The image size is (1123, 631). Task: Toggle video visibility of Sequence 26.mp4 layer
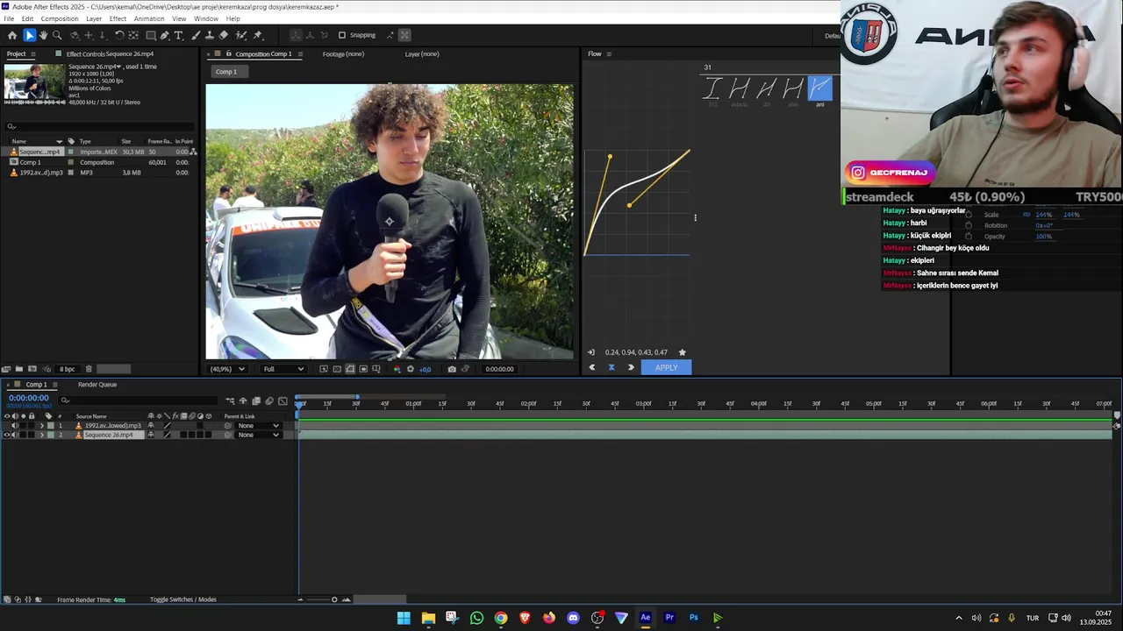(7, 435)
